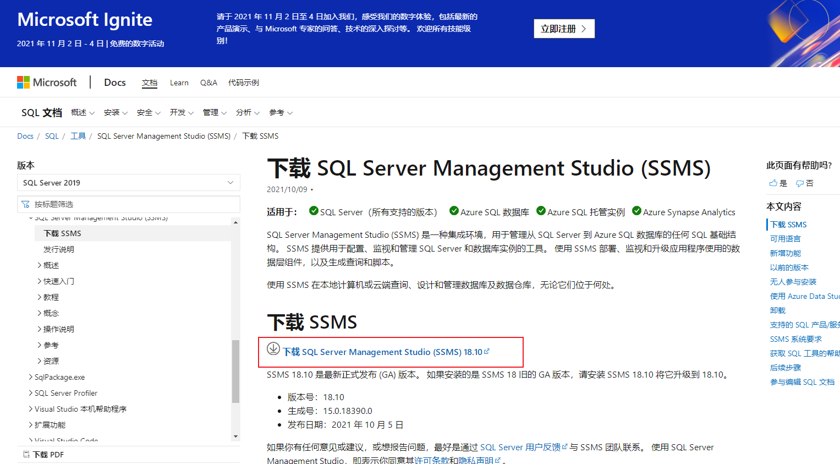Jump to SSMS 系统要求 section
This screenshot has width=840, height=464.
tap(796, 339)
